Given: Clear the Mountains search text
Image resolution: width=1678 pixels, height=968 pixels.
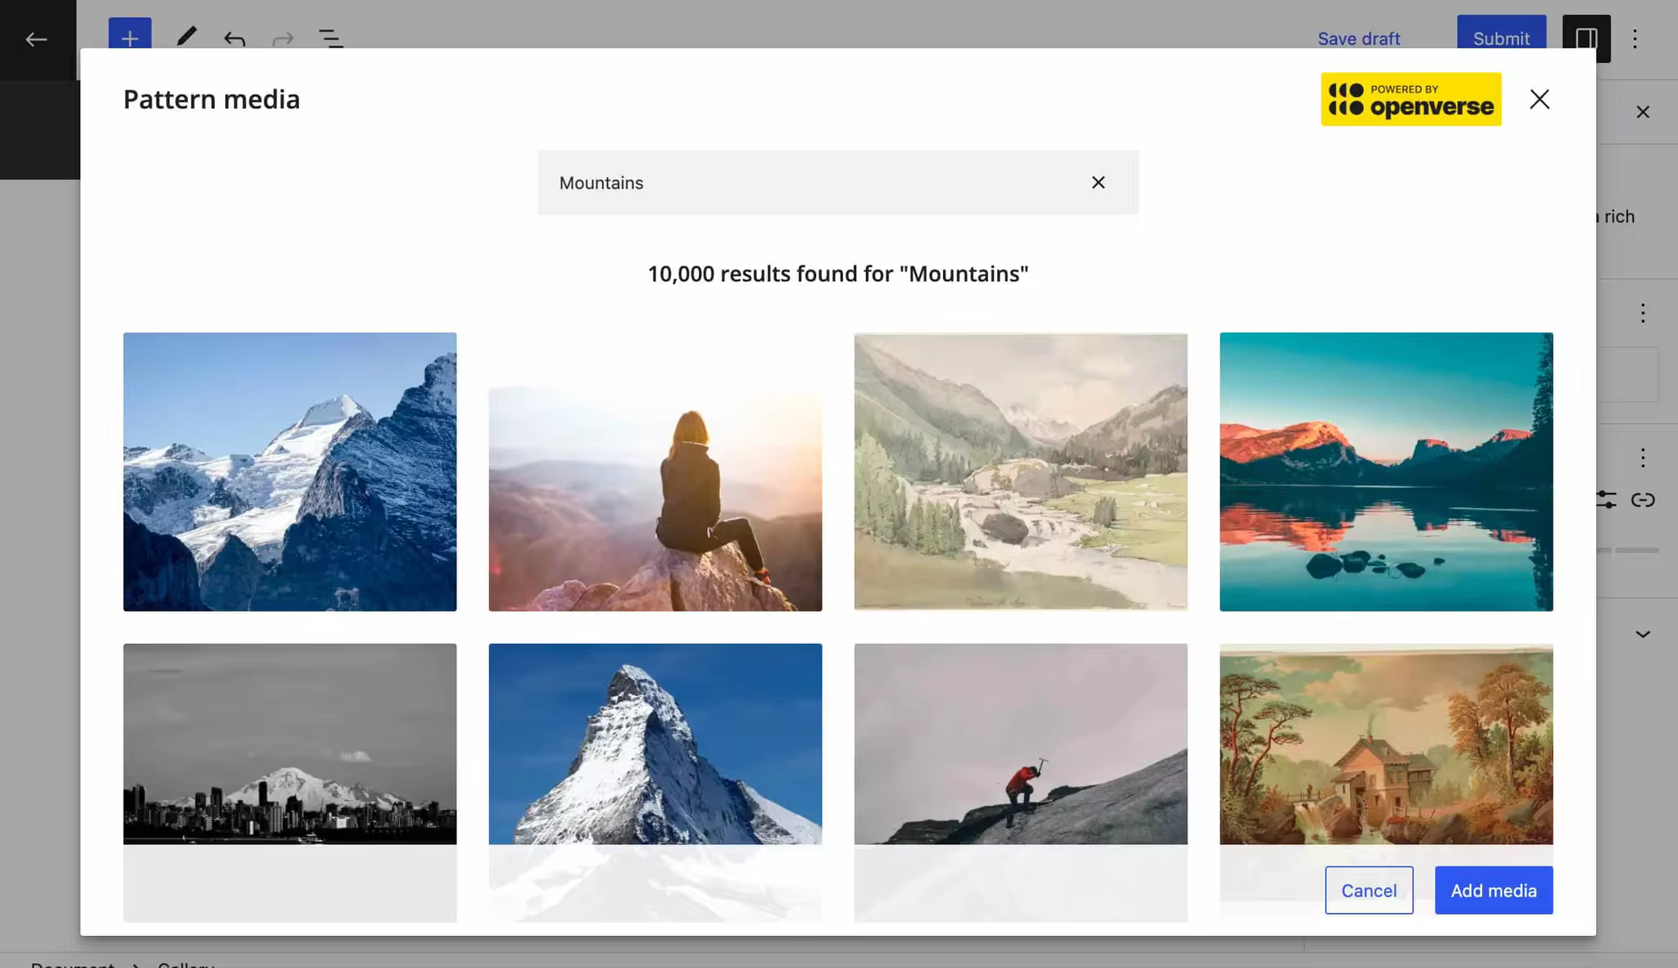Looking at the screenshot, I should pos(1098,182).
